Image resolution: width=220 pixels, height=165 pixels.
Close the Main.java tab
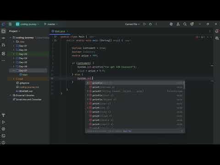pyautogui.click(x=67, y=31)
